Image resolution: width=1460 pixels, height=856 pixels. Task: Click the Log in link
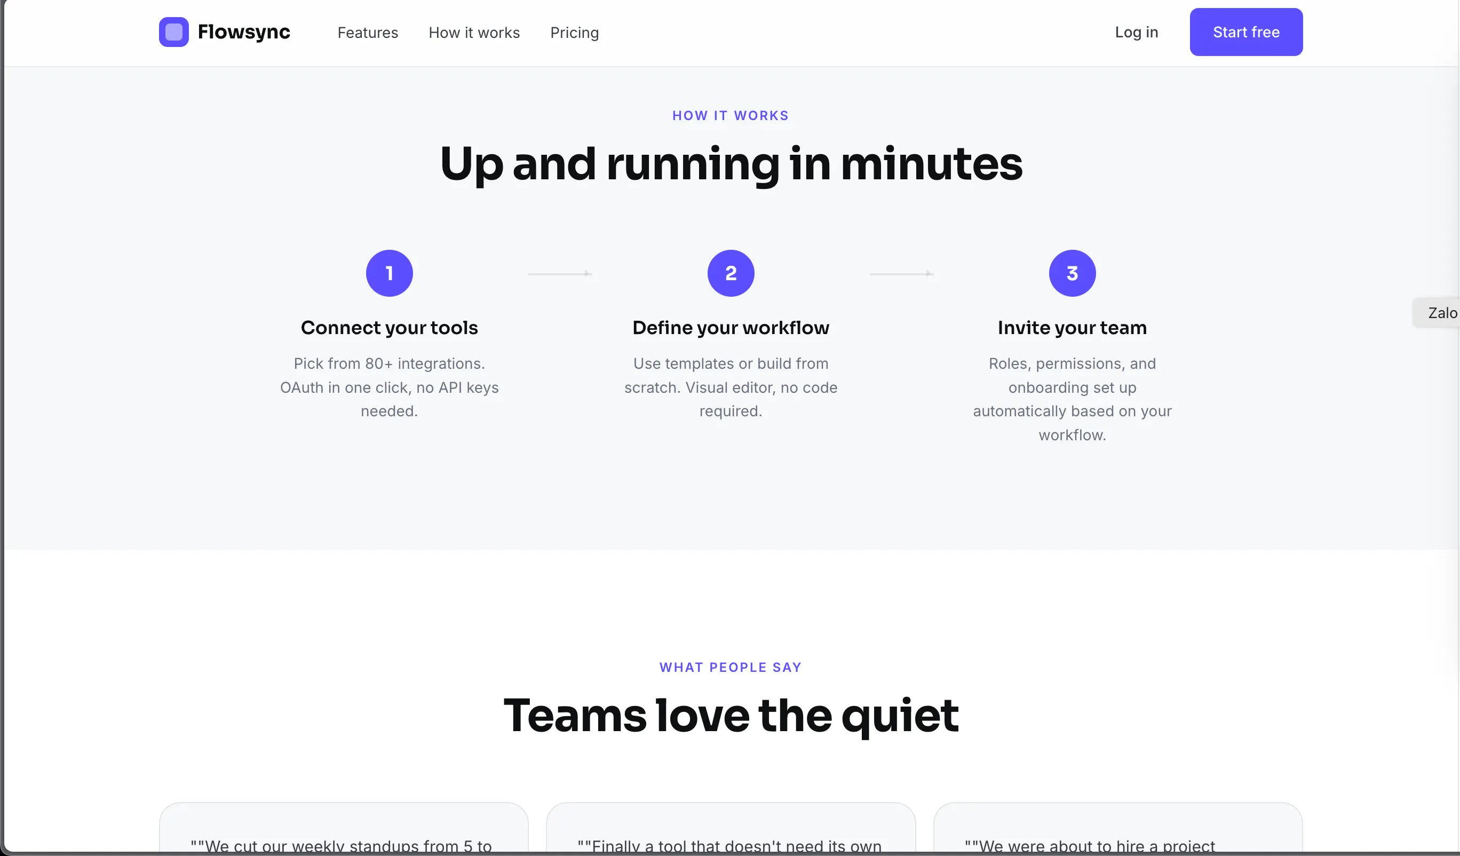click(1136, 32)
